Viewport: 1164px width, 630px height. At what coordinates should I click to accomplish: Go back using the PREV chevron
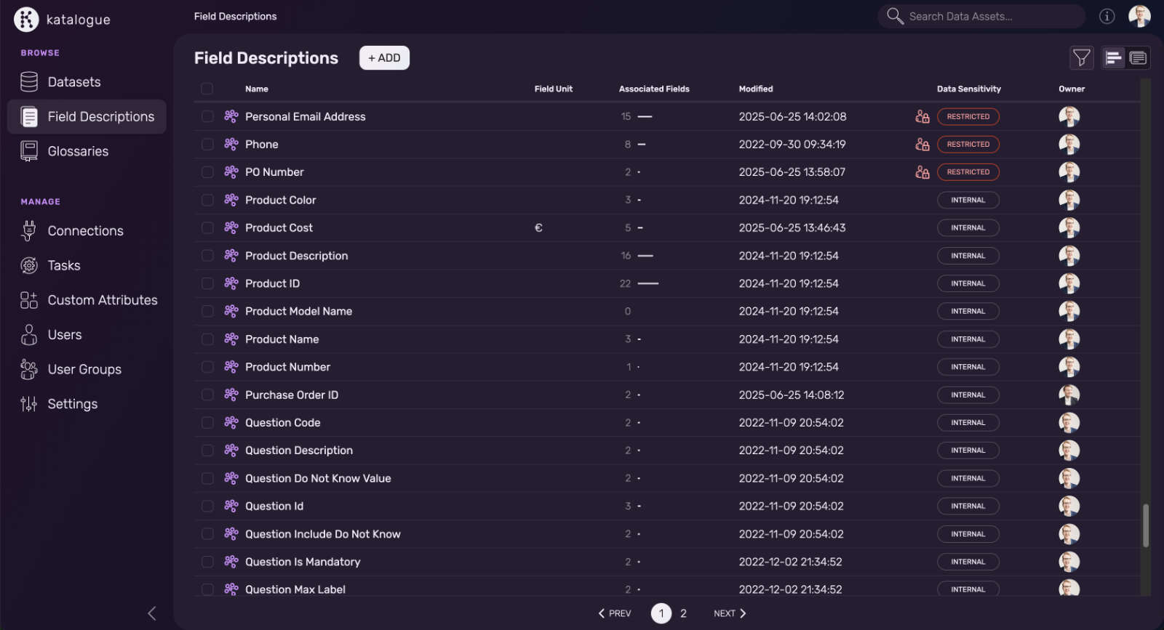615,613
